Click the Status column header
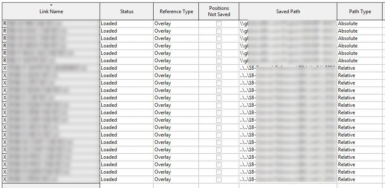This screenshot has width=385, height=188. click(x=127, y=11)
